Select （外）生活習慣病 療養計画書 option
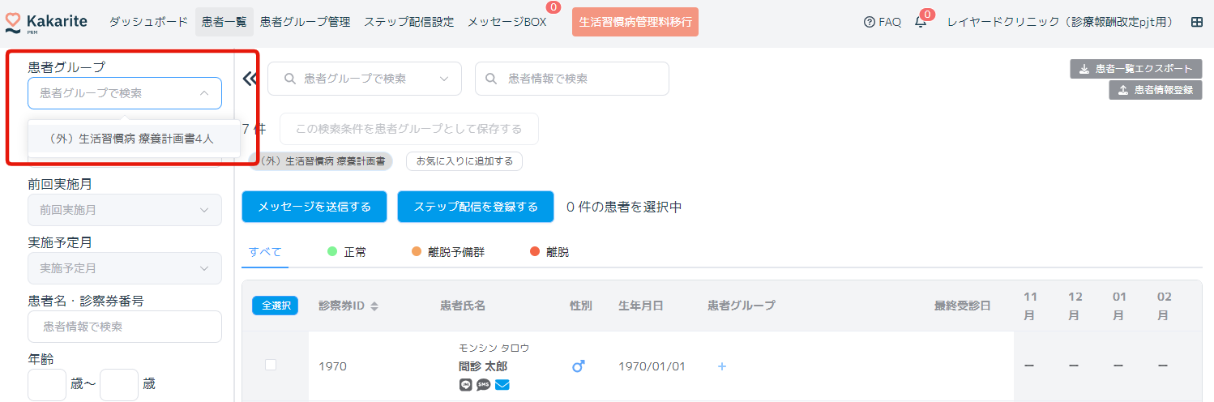 click(130, 139)
